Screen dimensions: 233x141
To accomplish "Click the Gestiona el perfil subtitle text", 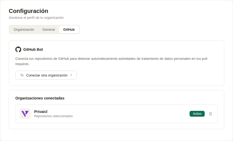I will click(x=36, y=18).
